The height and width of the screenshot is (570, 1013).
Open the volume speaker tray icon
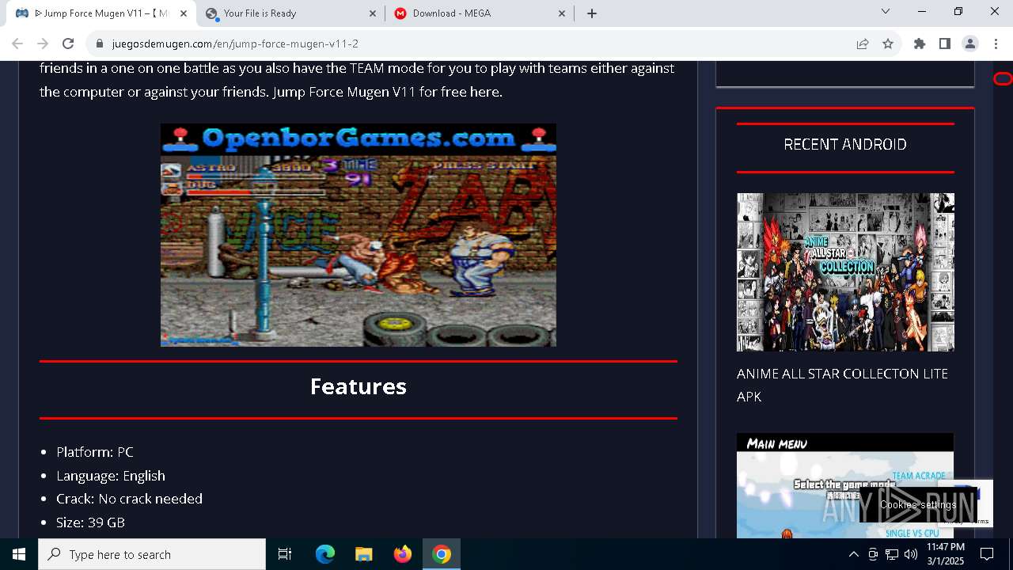pos(911,554)
